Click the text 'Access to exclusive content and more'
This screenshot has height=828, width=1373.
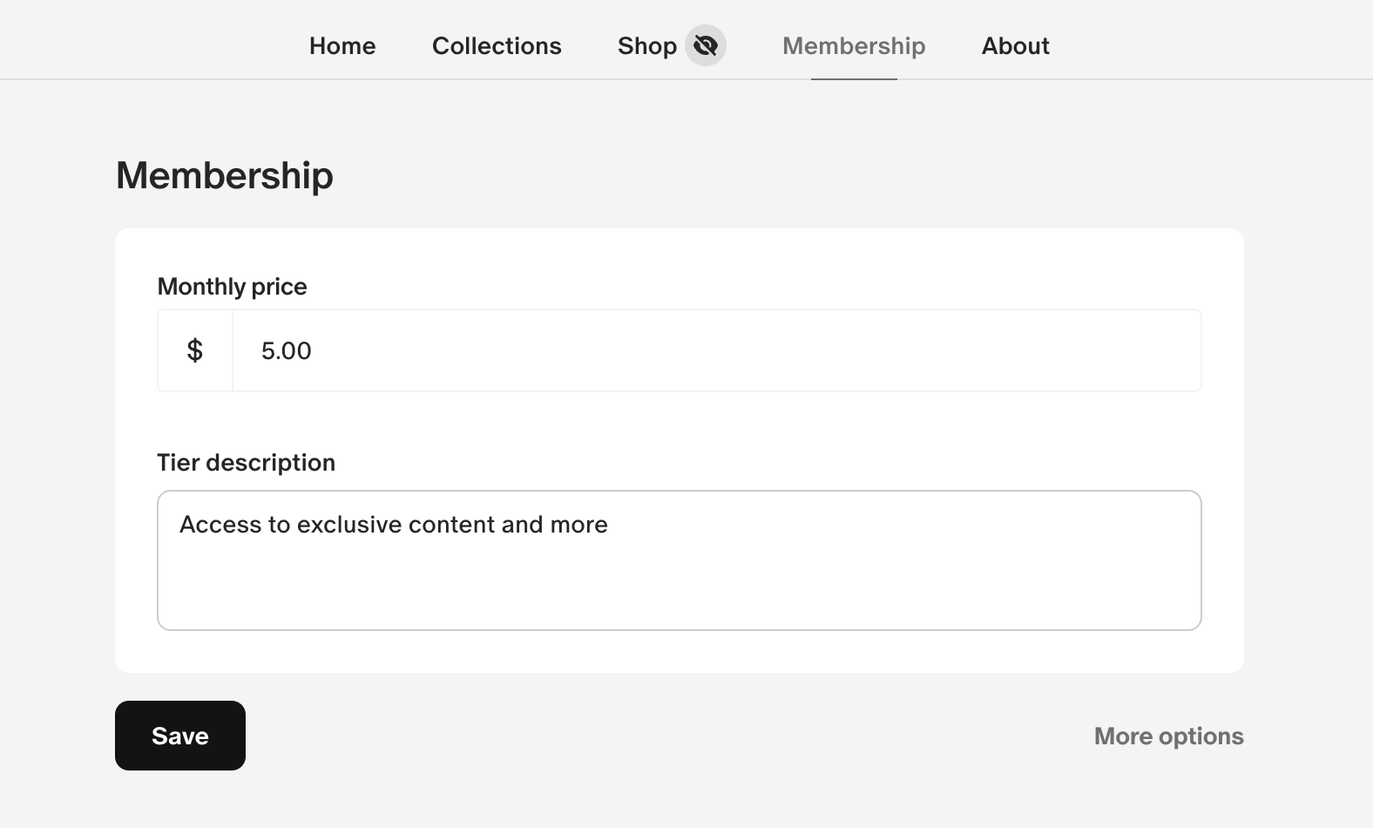393,524
